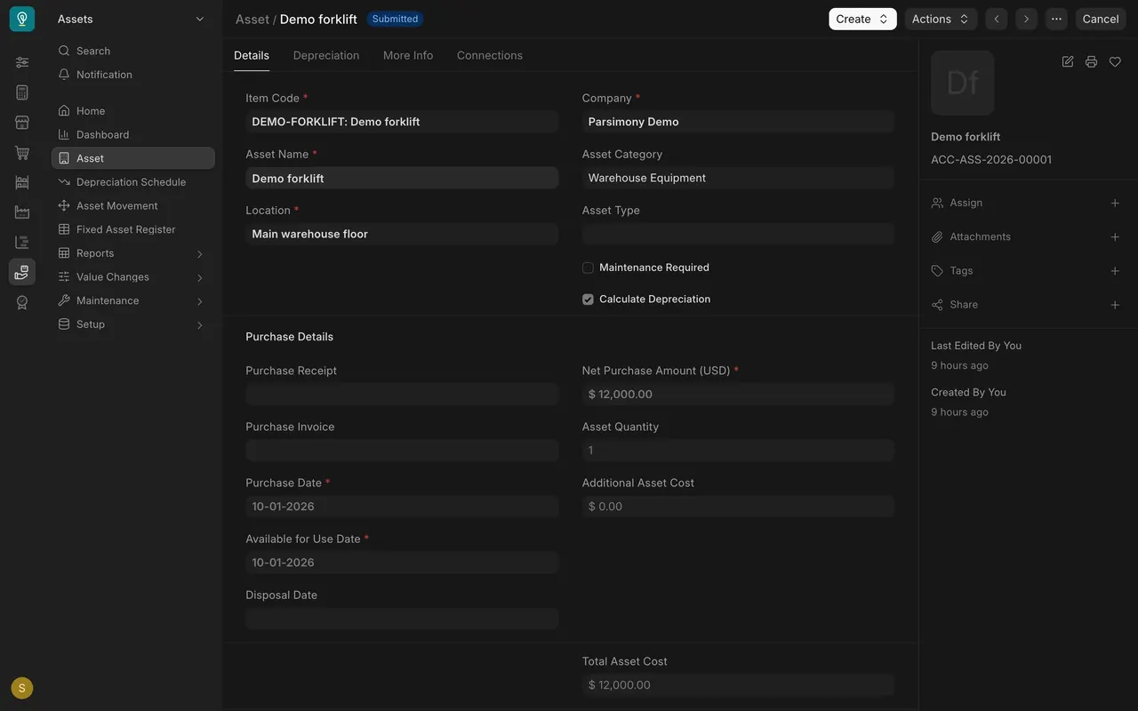Like the asset with the heart icon

tap(1115, 61)
